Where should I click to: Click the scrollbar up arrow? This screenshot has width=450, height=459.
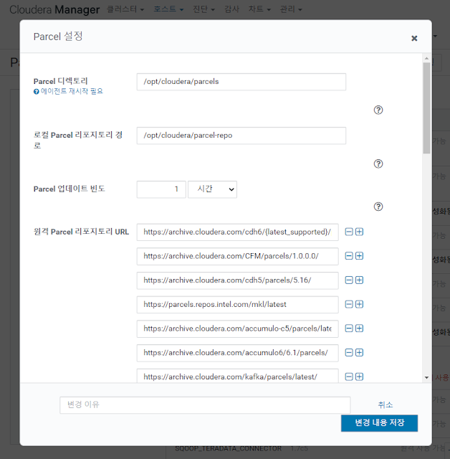click(426, 59)
